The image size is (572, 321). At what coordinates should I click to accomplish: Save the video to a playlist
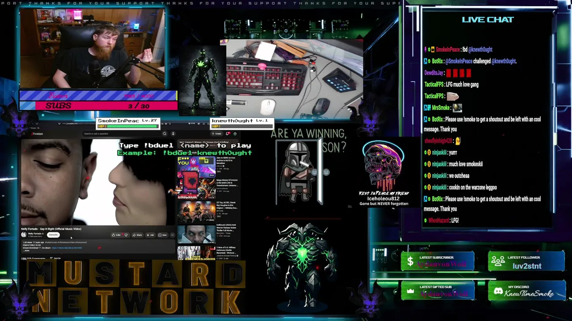pos(163,235)
